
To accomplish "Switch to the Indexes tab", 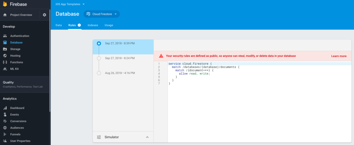I will pos(93,25).
